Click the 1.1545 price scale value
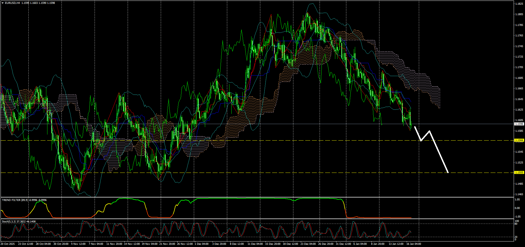Viewport: 525px width, 247px height. point(519,152)
